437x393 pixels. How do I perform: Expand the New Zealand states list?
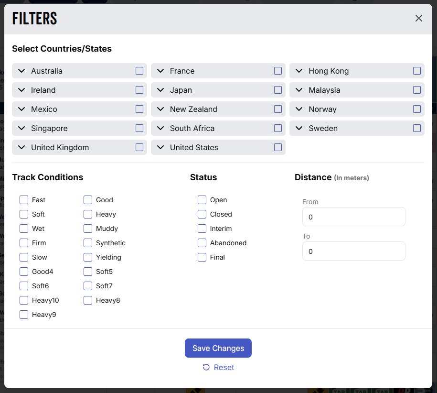coord(160,109)
